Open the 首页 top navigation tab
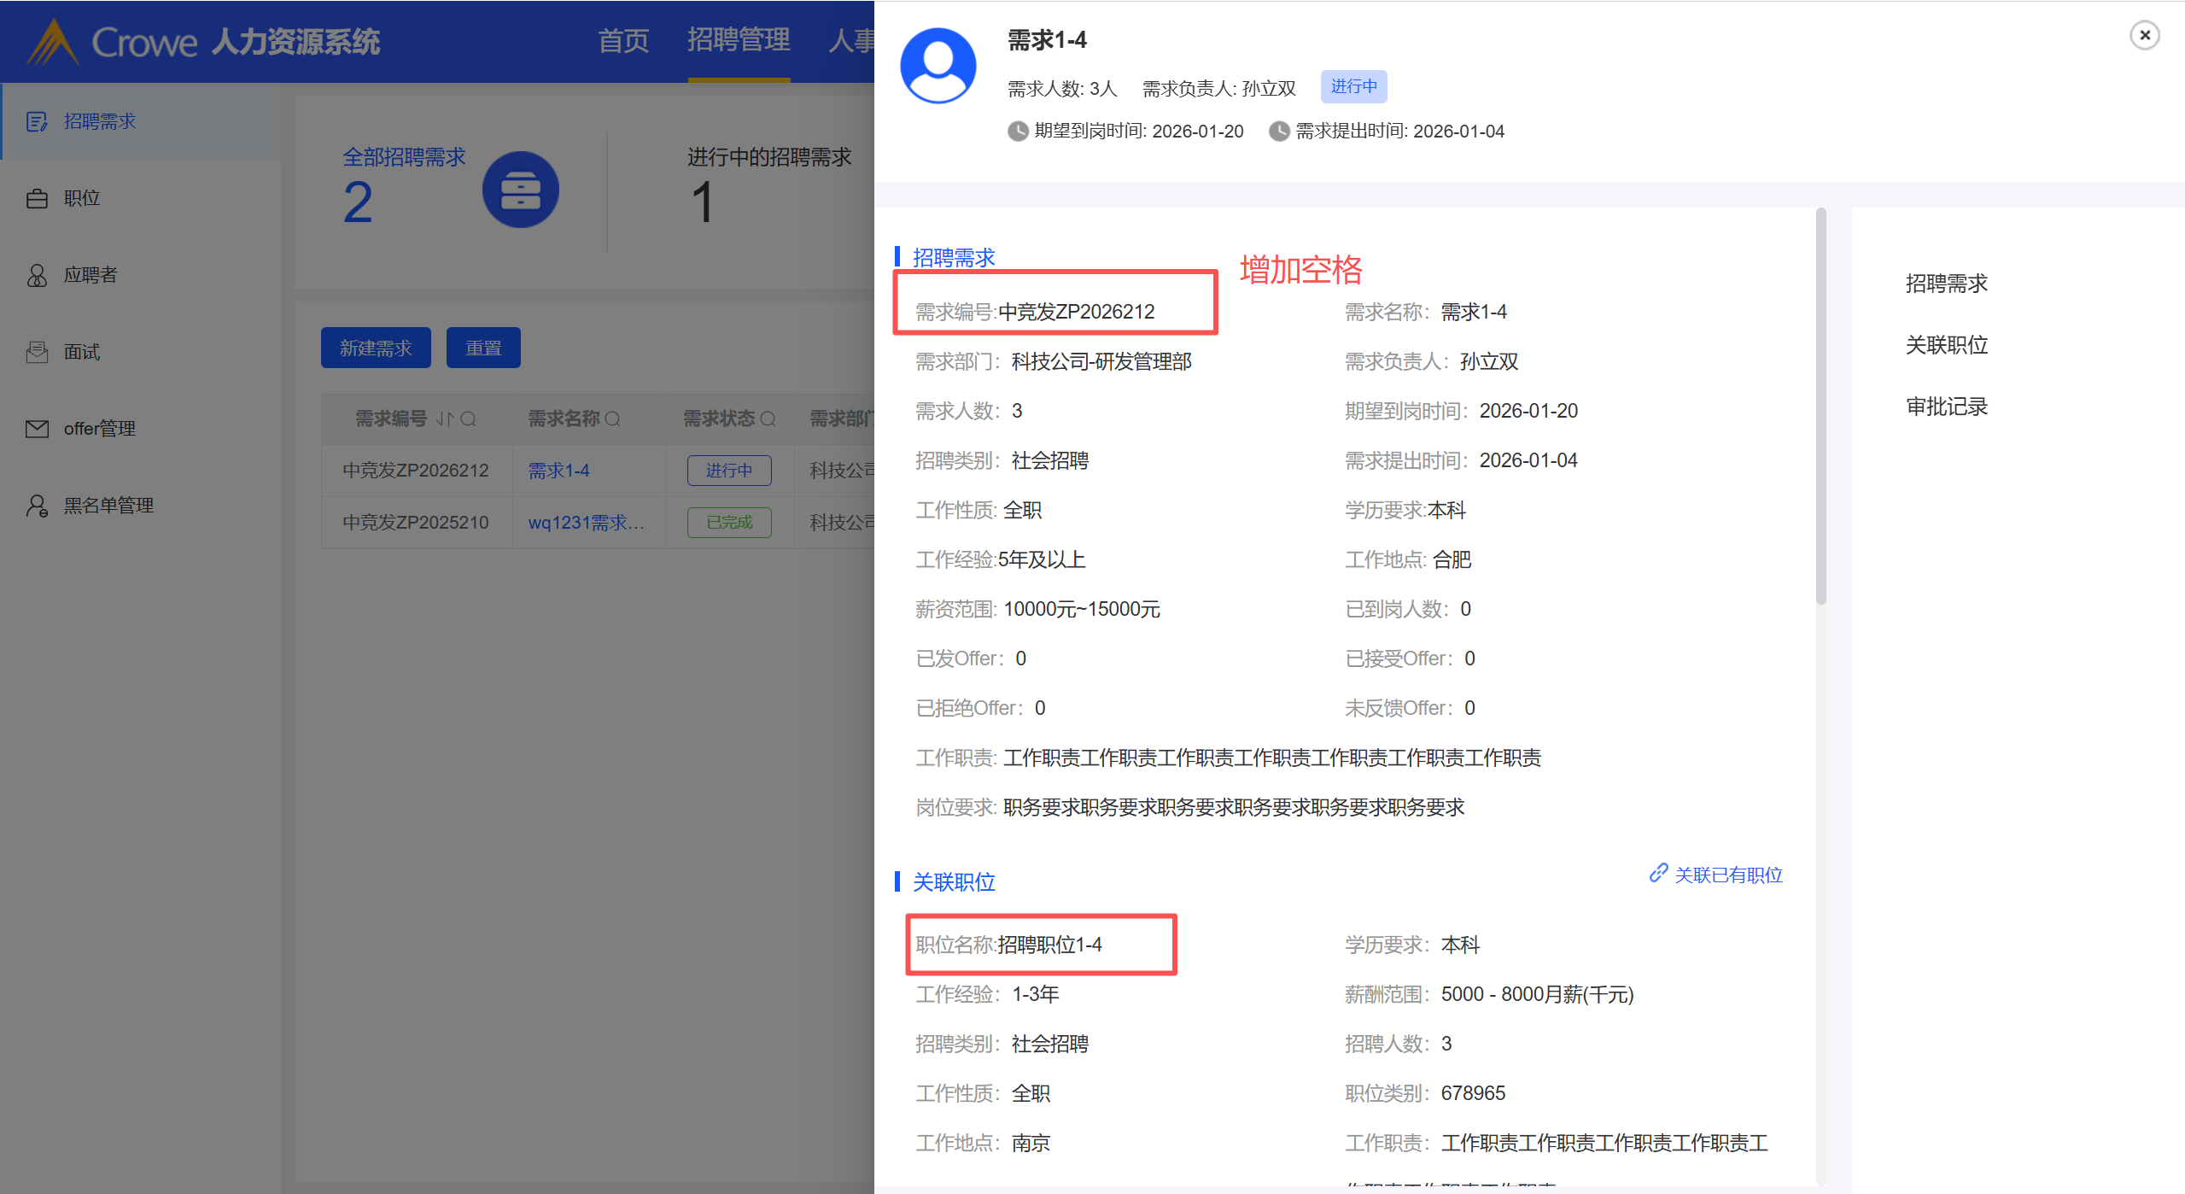2185x1194 pixels. [623, 40]
